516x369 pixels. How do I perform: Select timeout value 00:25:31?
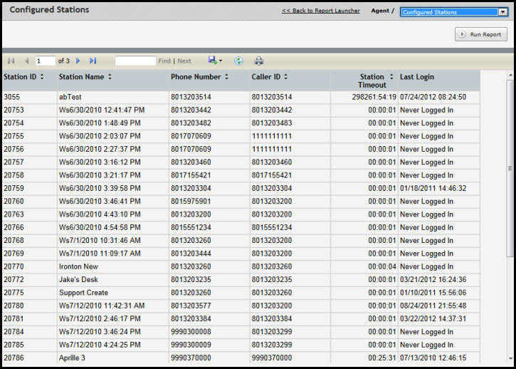tap(382, 358)
